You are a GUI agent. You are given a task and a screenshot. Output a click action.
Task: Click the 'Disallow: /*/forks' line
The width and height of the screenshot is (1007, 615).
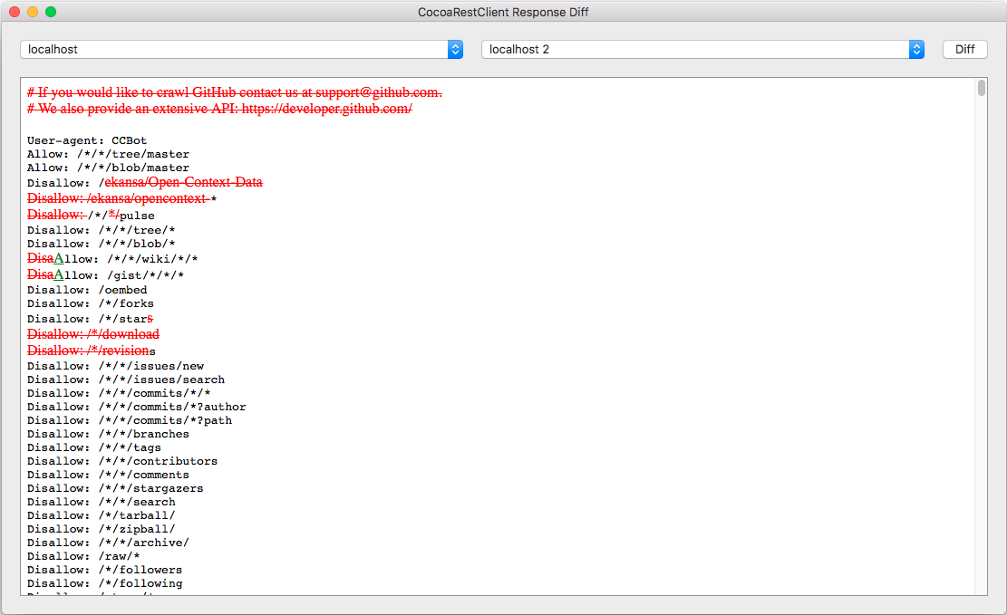click(x=91, y=303)
